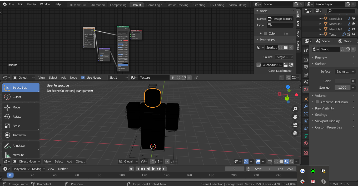The height and width of the screenshot is (186, 358).
Task: Adjust the world Strength slider
Action: click(342, 88)
